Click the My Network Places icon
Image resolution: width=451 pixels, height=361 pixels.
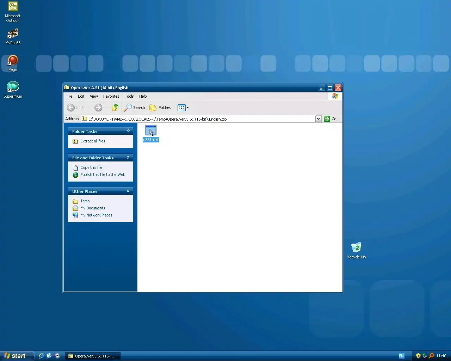[x=75, y=215]
